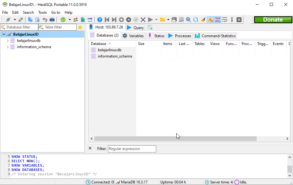
Task: Click the Delete row circle-x icon
Action: pos(129,20)
